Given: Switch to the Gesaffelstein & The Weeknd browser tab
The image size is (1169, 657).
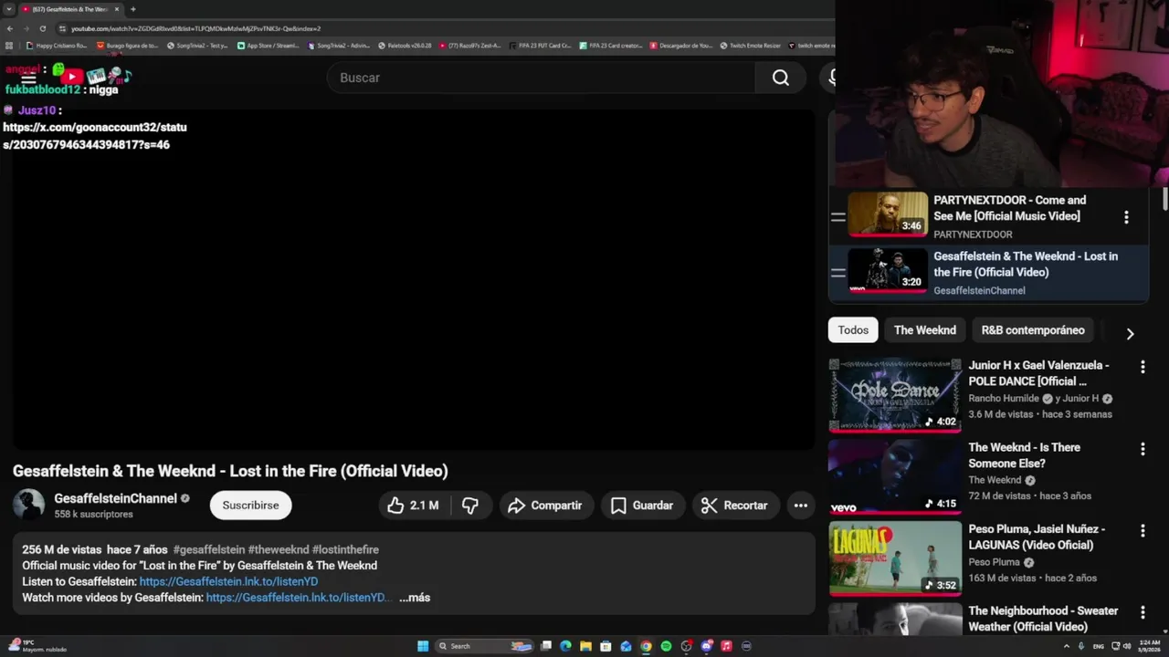Looking at the screenshot, I should pyautogui.click(x=69, y=9).
